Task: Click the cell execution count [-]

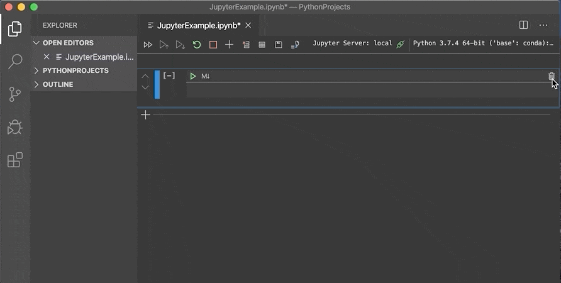Action: point(169,75)
